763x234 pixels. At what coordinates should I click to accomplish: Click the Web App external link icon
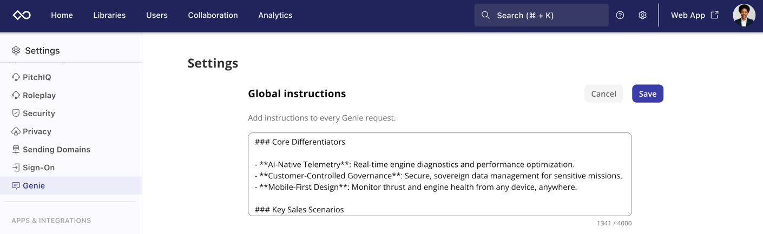715,15
